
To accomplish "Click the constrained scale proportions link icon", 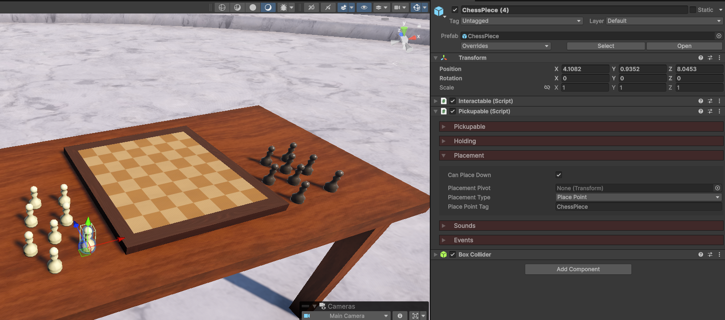I will pyautogui.click(x=547, y=87).
